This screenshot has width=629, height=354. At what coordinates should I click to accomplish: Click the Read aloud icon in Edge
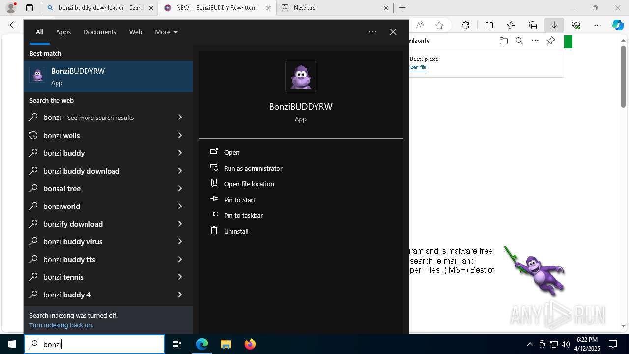click(420, 25)
